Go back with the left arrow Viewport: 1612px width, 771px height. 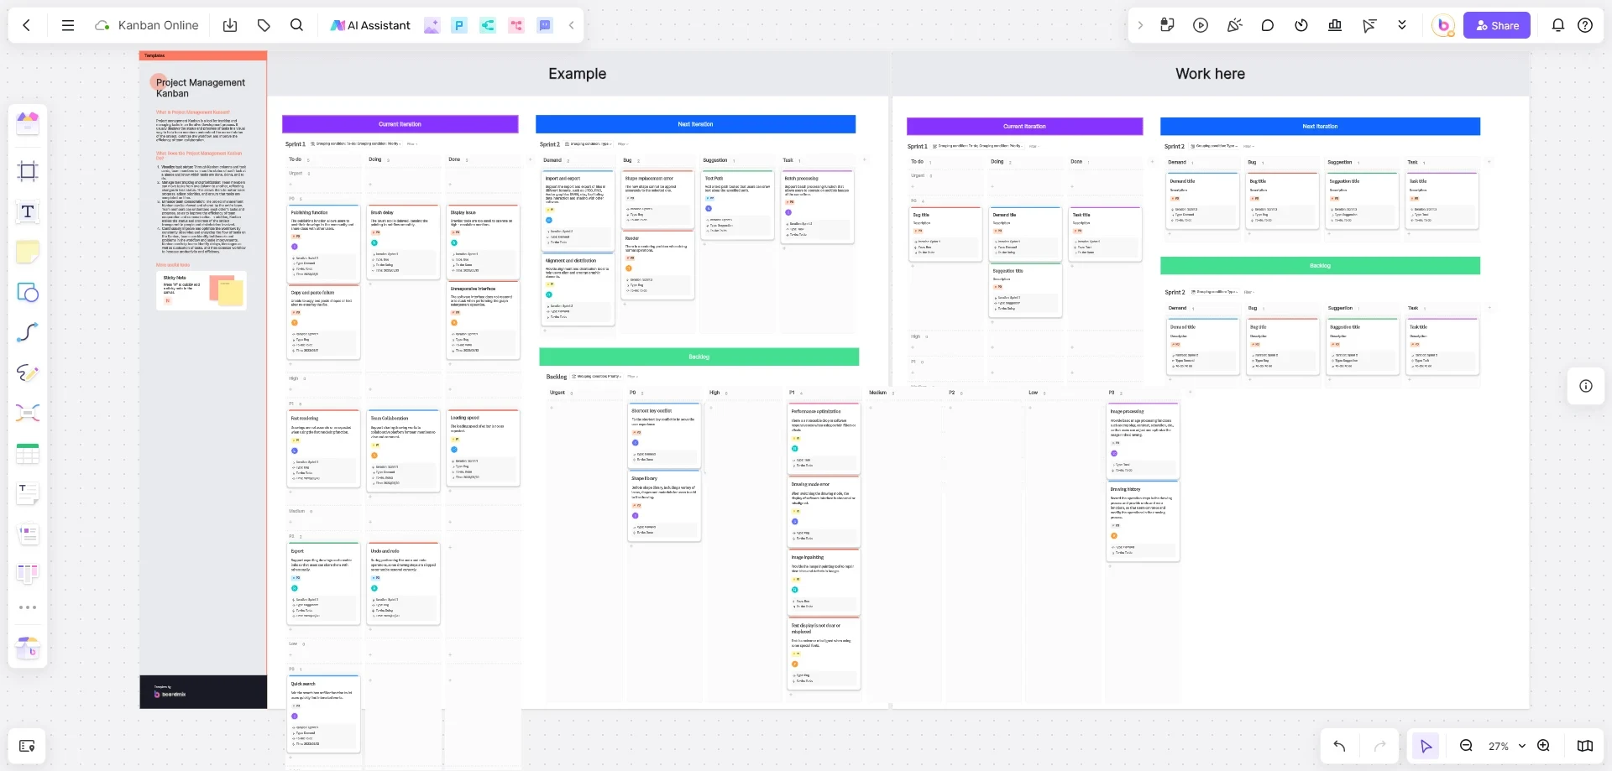[x=27, y=25]
